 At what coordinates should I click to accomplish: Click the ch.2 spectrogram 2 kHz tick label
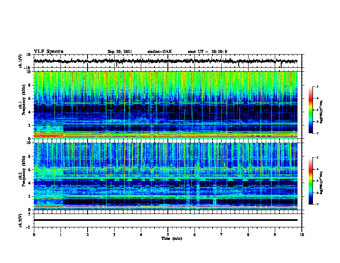[x=30, y=196]
